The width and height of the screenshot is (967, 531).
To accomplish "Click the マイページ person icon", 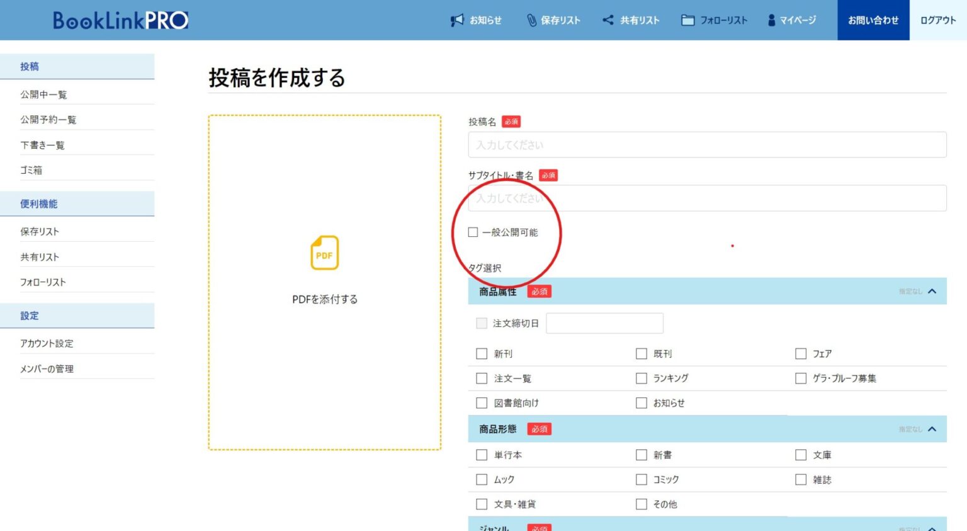I will [x=771, y=20].
